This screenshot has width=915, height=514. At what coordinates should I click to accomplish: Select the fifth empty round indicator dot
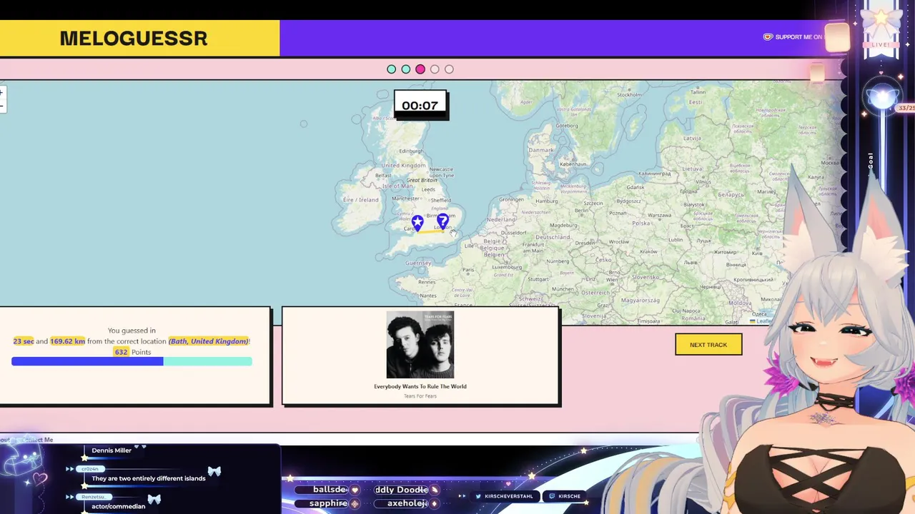pyautogui.click(x=449, y=69)
